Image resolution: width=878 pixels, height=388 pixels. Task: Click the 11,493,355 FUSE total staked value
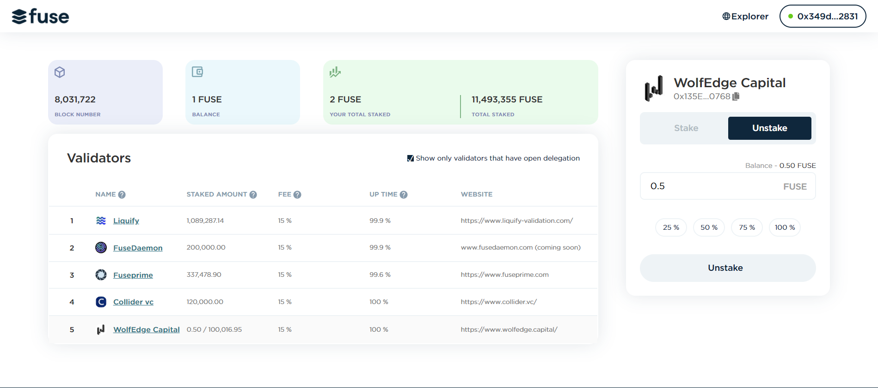tap(507, 99)
